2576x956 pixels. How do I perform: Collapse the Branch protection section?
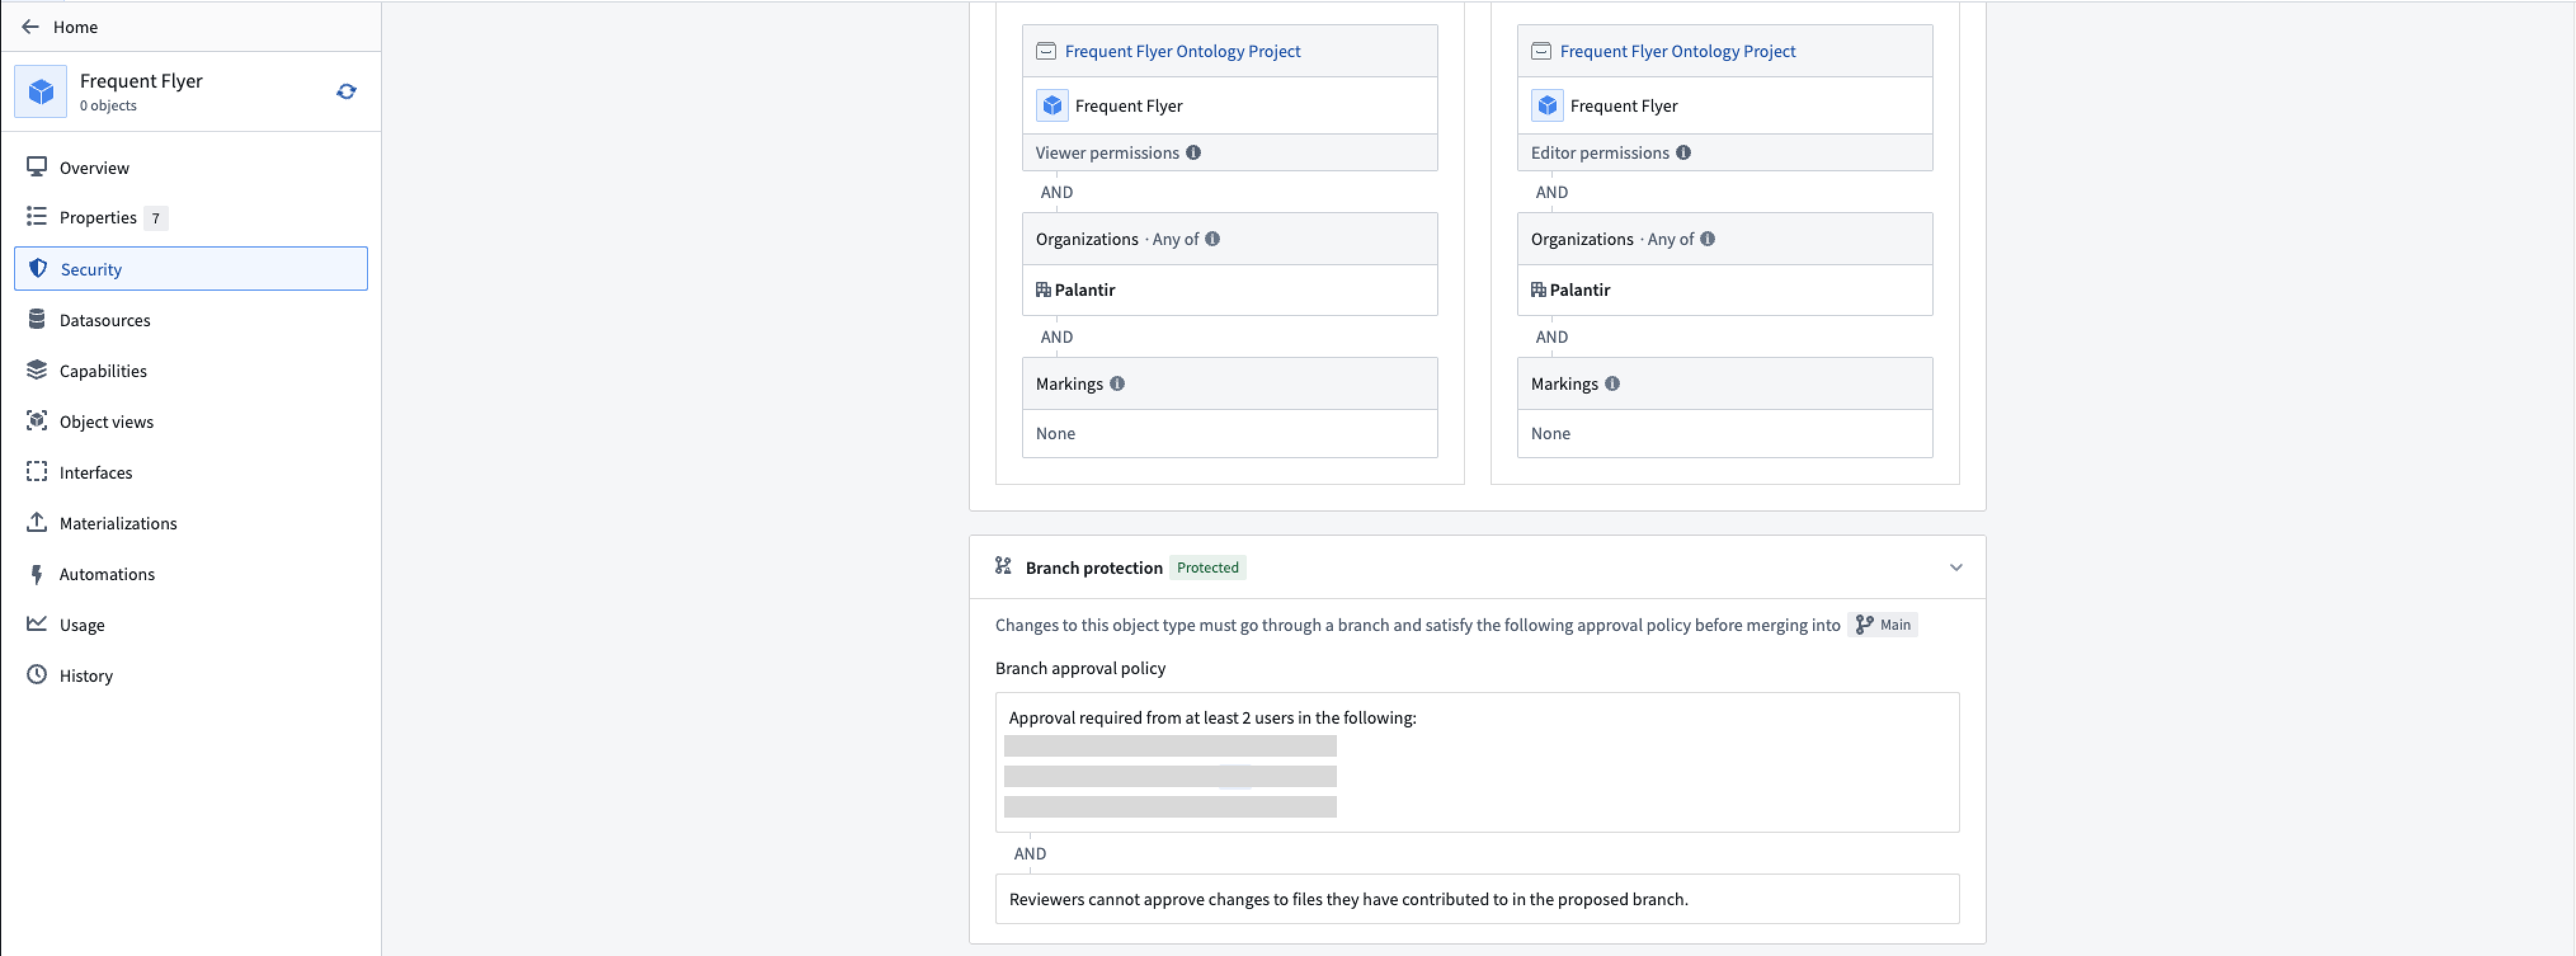[x=1957, y=567]
